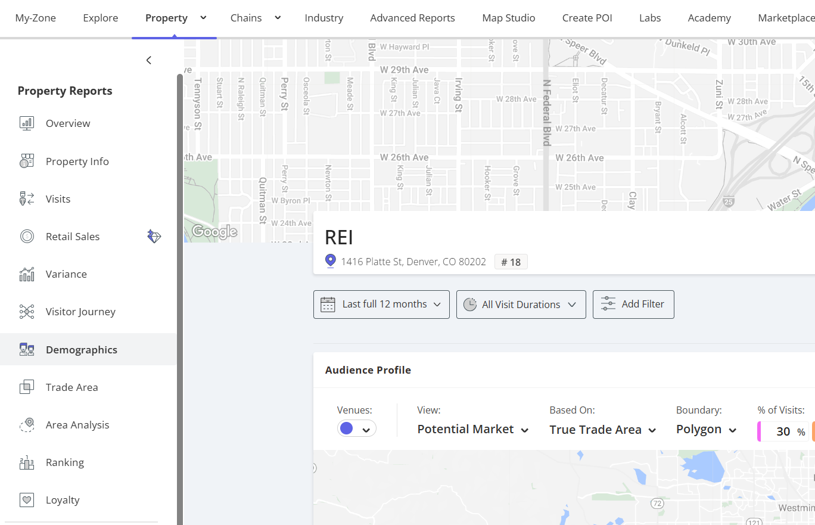Select the Demographics people icon
815x525 pixels.
[x=27, y=350]
